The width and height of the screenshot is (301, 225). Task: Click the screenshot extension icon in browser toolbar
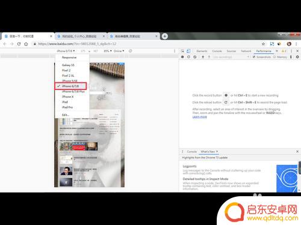(x=272, y=44)
